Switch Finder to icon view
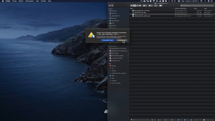The height and width of the screenshot is (121, 215). click(131, 6)
